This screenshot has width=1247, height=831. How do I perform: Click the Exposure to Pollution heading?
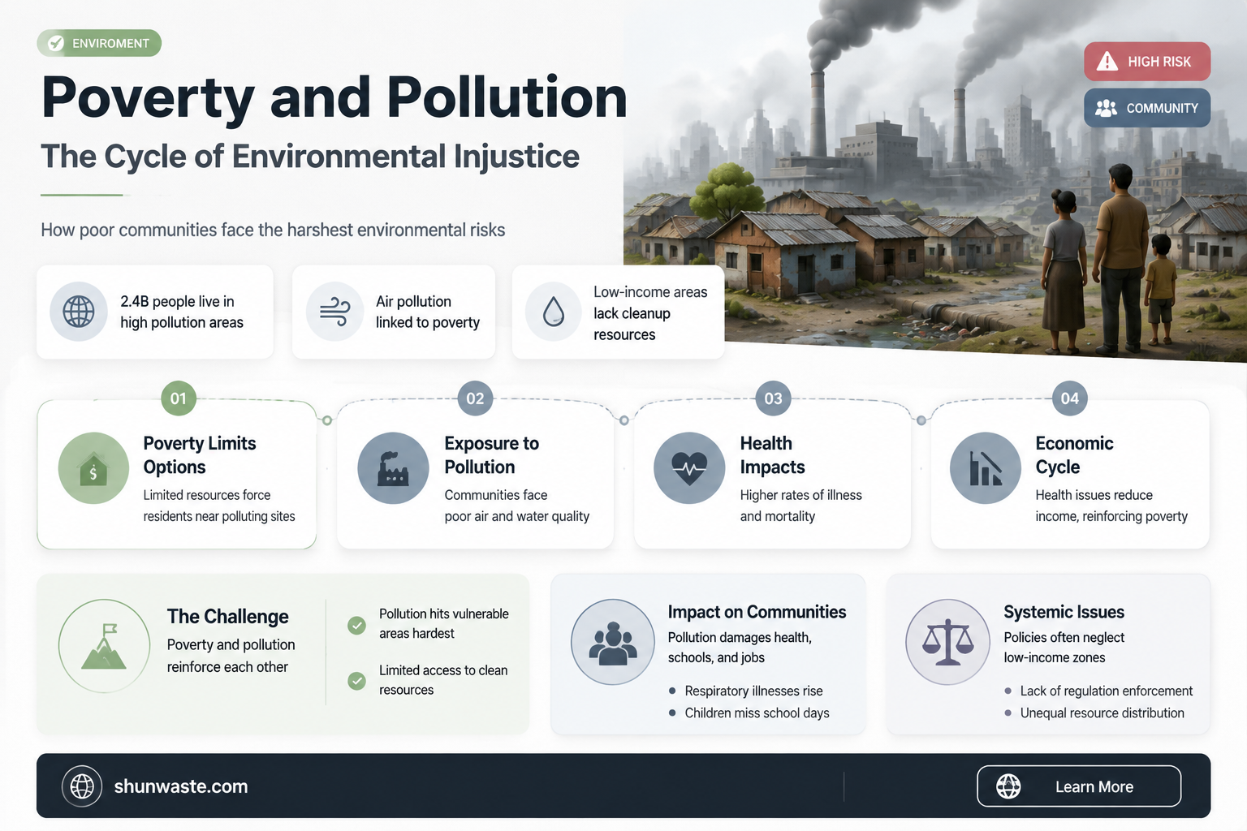(x=492, y=455)
